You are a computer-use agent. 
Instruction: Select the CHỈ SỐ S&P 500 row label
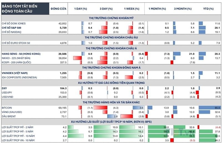(11, 28)
